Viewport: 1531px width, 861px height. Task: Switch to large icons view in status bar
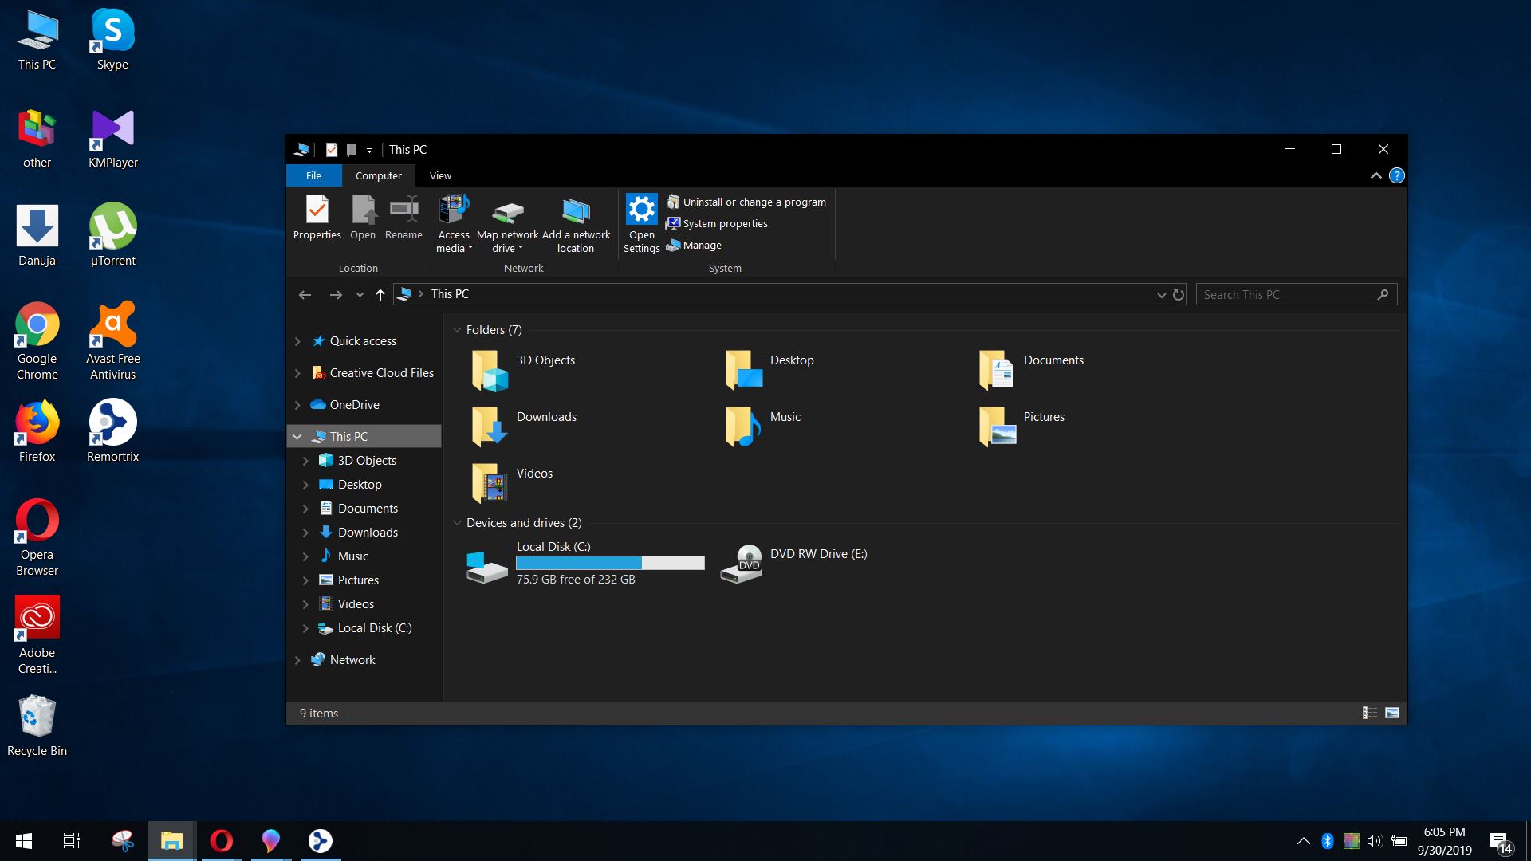click(x=1392, y=713)
